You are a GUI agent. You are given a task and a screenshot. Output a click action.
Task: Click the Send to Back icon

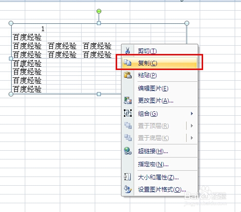(x=128, y=138)
